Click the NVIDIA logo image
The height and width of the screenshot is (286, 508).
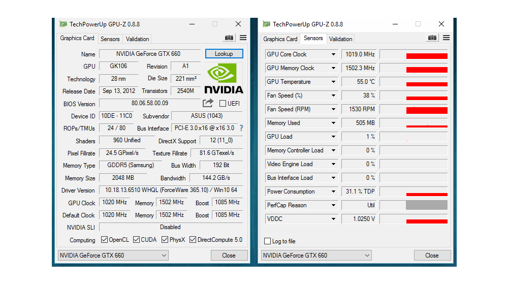[224, 78]
